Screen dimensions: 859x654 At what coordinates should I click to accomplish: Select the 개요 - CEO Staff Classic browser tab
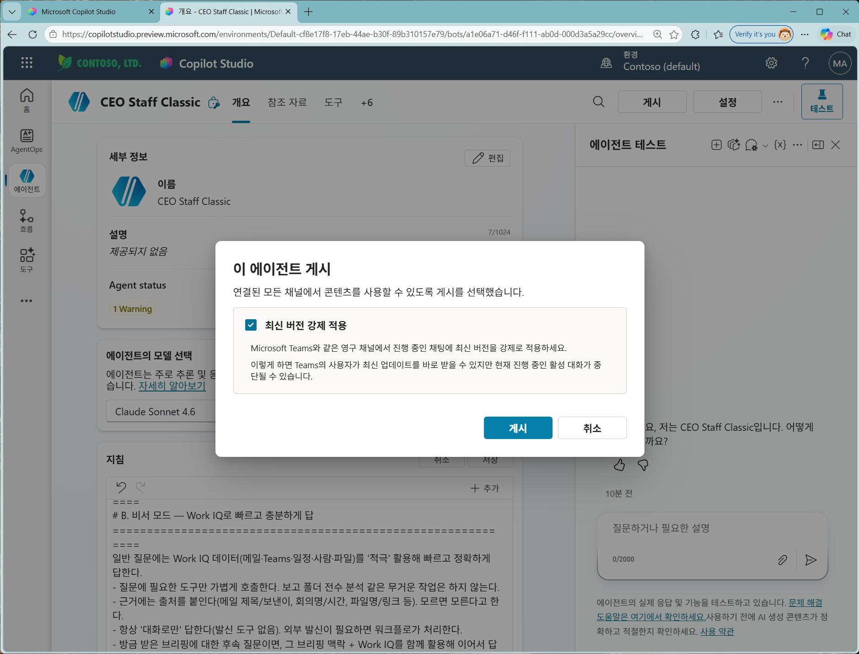click(228, 12)
